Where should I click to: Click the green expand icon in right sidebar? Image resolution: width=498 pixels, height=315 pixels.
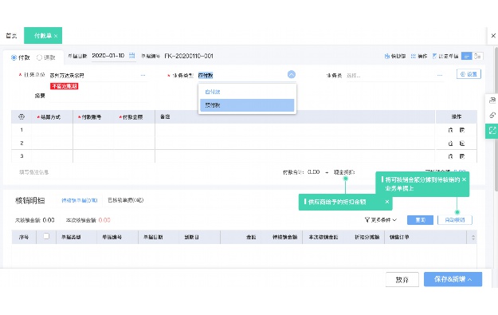[x=492, y=131]
